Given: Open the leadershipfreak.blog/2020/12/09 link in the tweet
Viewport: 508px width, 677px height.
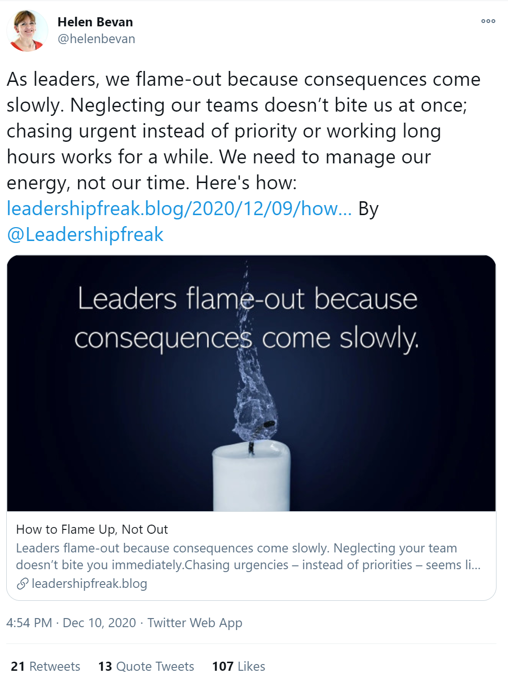Looking at the screenshot, I should coord(179,209).
